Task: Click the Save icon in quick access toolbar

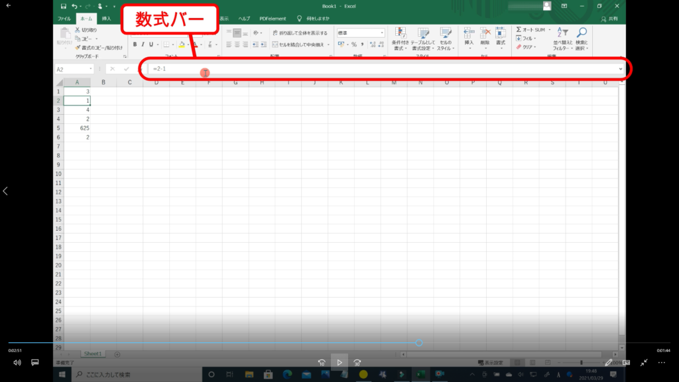Action: tap(63, 6)
